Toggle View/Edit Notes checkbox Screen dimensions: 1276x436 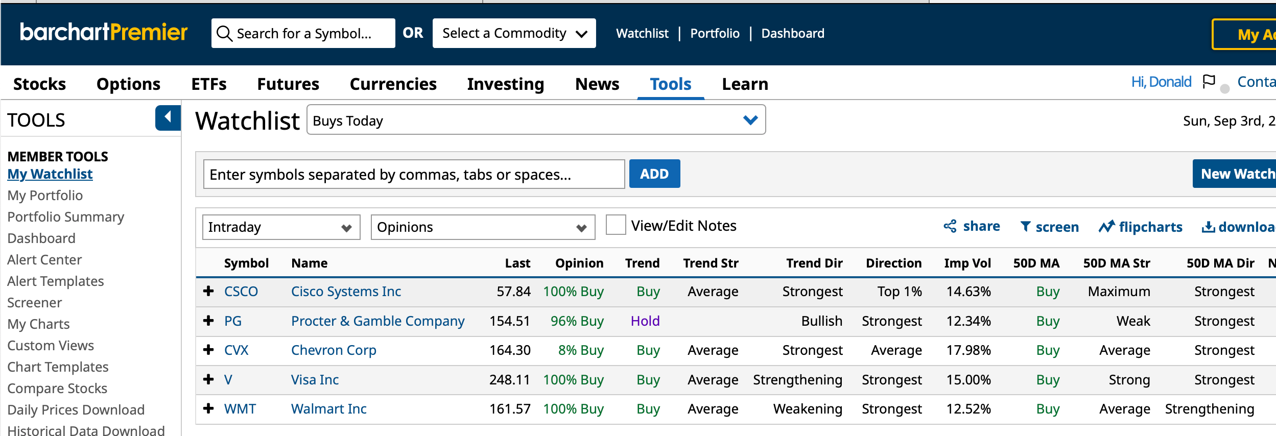[x=616, y=225]
